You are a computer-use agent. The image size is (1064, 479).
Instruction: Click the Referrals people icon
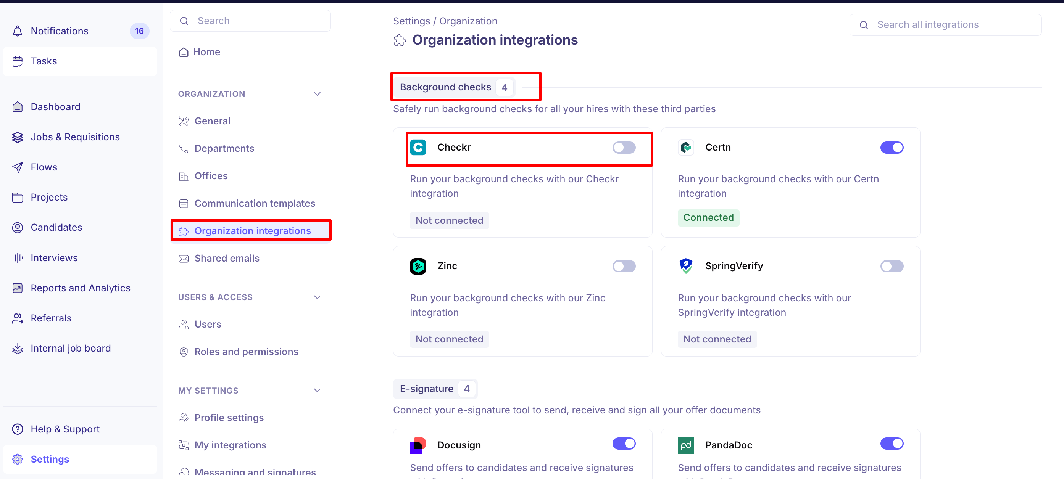tap(17, 318)
